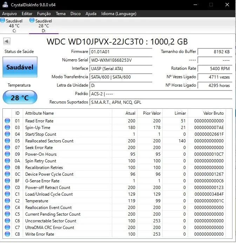
Task: Open the Tema menu
Action: (x=61, y=14)
